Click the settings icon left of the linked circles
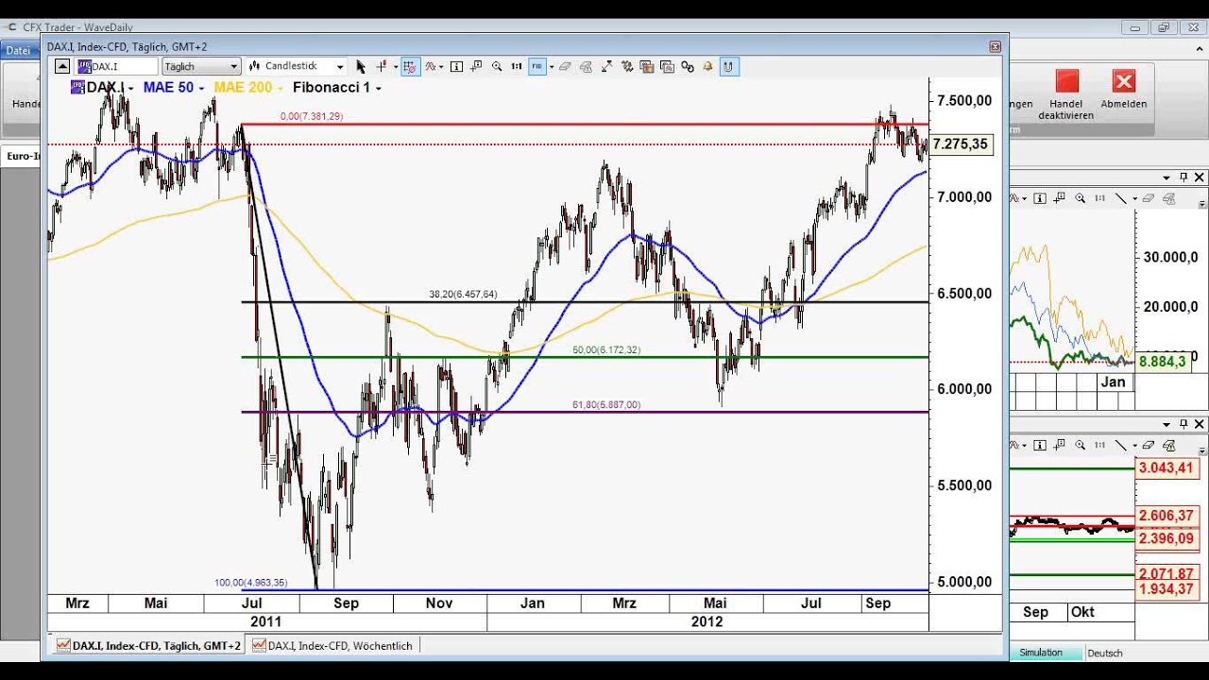Image resolution: width=1209 pixels, height=680 pixels. coord(666,67)
